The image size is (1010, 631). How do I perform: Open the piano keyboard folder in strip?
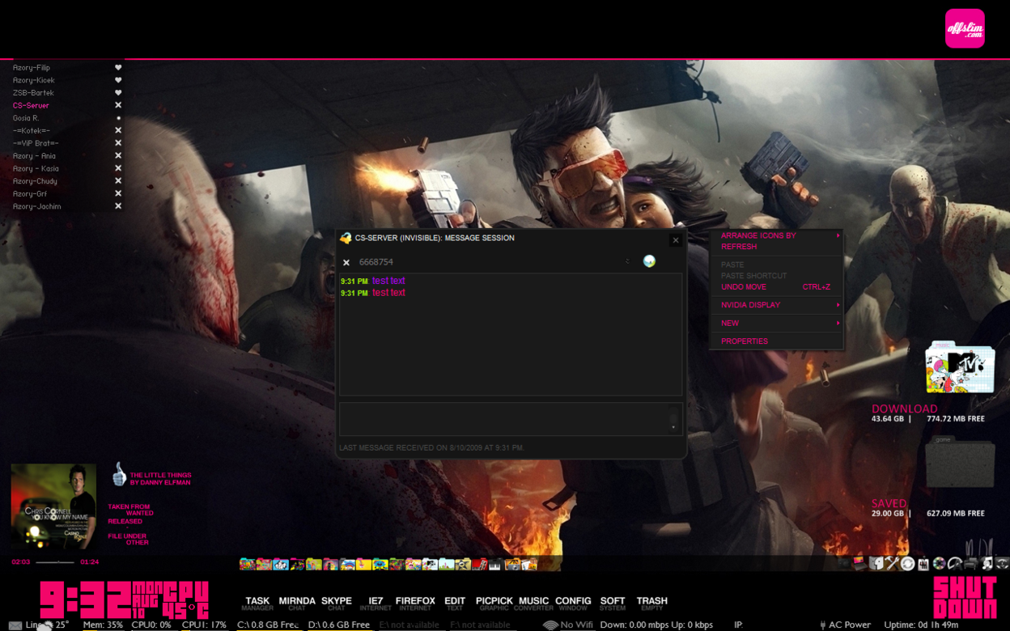pos(495,565)
